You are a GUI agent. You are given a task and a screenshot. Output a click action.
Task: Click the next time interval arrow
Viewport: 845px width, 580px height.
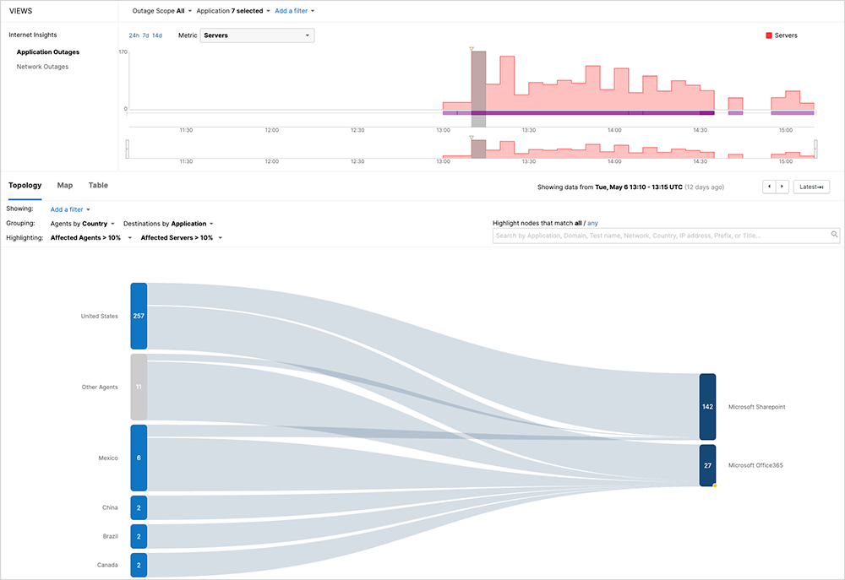[x=782, y=187]
